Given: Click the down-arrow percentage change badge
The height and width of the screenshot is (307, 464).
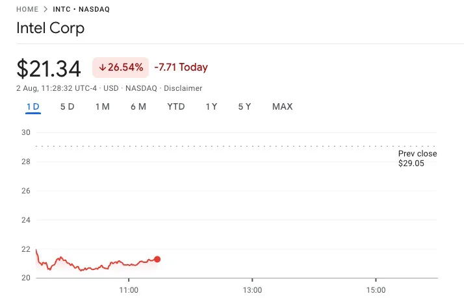Looking at the screenshot, I should pyautogui.click(x=120, y=68).
